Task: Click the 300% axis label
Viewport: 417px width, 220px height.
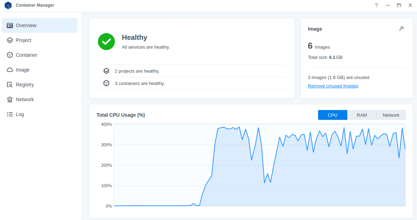Action: pyautogui.click(x=106, y=145)
